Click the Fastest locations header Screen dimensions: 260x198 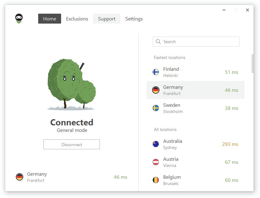coord(169,57)
